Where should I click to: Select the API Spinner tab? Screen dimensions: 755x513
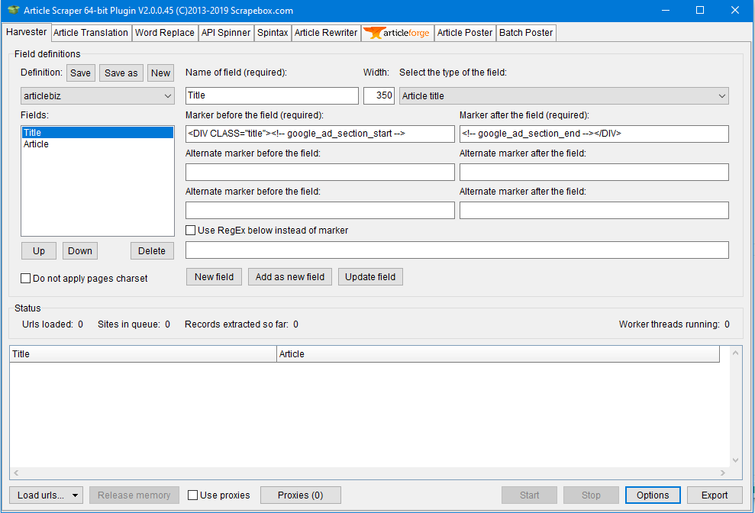(x=226, y=33)
